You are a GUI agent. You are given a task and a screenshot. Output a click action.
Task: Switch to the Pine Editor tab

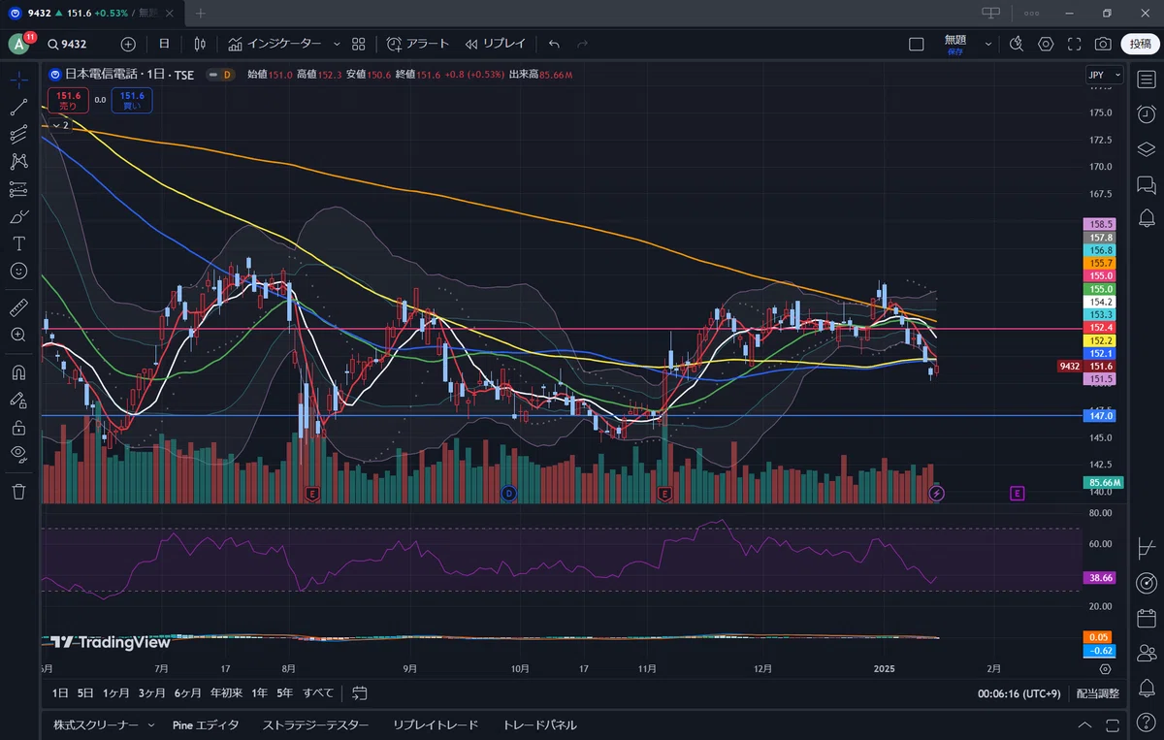pos(206,724)
